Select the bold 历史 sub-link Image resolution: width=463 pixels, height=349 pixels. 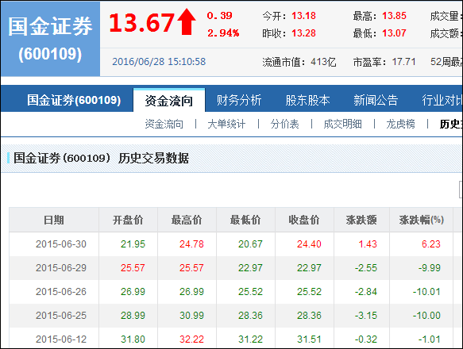pos(450,124)
